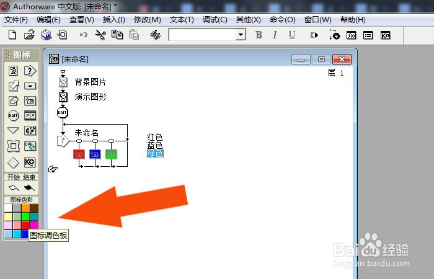Select the 演示图形 display icon on flowline
Image resolution: width=434 pixels, height=279 pixels.
tap(63, 97)
